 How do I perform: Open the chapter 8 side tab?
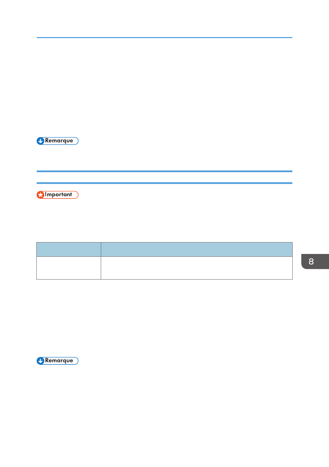point(315,262)
